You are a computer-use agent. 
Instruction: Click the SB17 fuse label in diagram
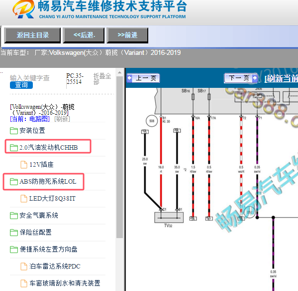coord(201,91)
